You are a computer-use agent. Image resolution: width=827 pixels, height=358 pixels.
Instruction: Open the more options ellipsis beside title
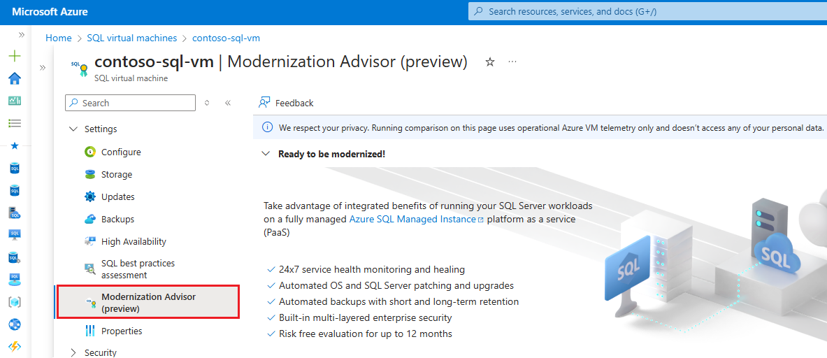[x=512, y=62]
